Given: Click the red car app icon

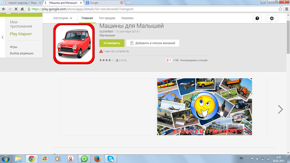Looking at the screenshot, I should click(x=73, y=43).
